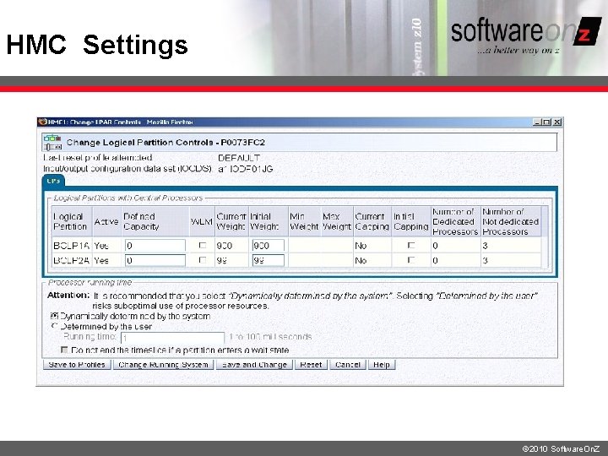Select Dynamically determined by the system

pyautogui.click(x=55, y=316)
